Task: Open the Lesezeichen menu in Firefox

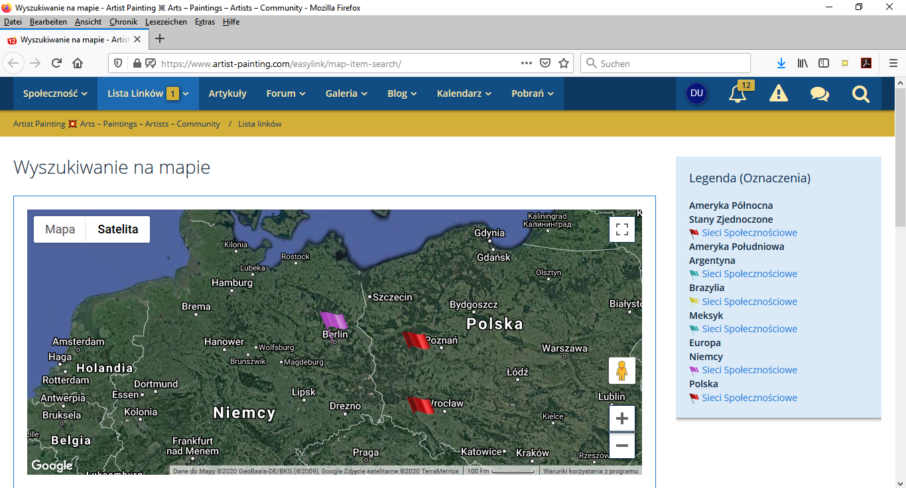Action: (x=166, y=22)
